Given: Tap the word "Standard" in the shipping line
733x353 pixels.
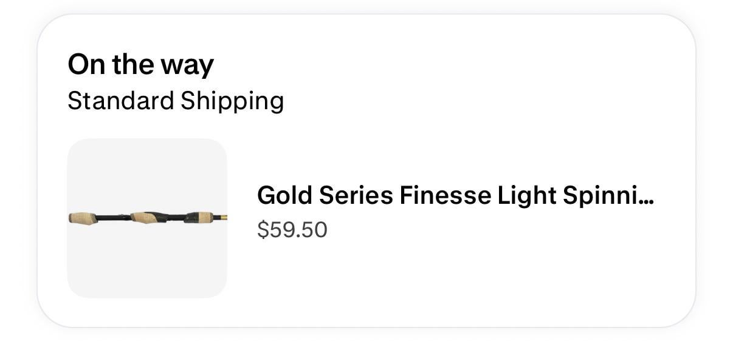Looking at the screenshot, I should coord(120,101).
